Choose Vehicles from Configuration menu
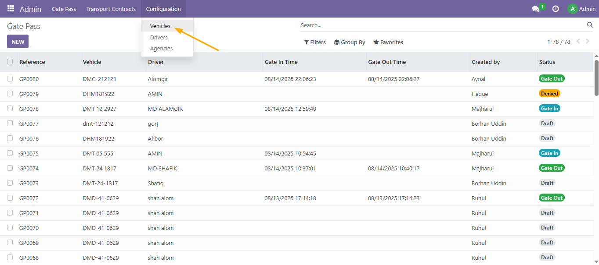 tap(160, 26)
